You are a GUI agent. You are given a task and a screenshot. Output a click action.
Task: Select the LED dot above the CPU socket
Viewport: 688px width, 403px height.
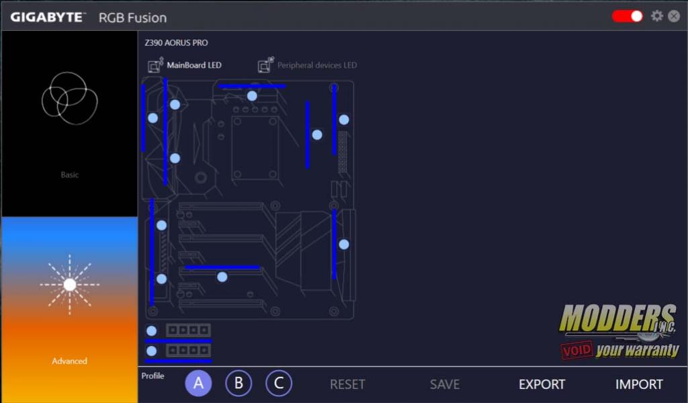[x=252, y=95]
